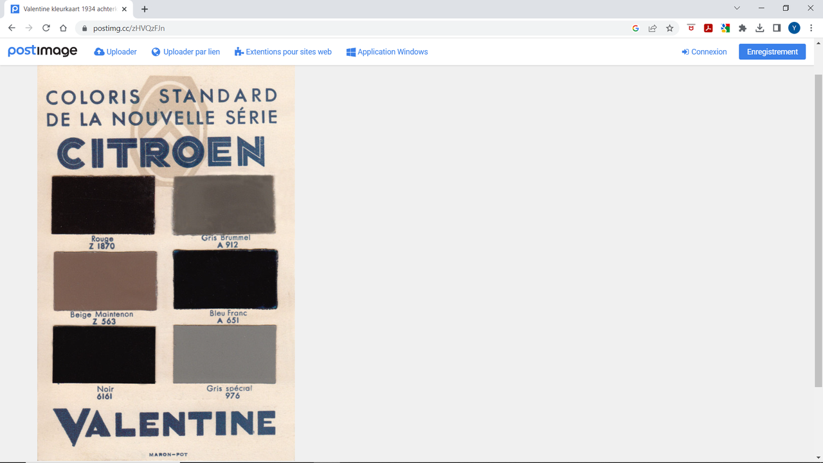Image resolution: width=823 pixels, height=463 pixels.
Task: Click the postimage logo
Action: tap(42, 51)
